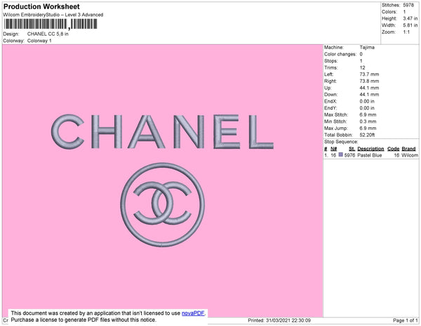
Task: Select the Trims value 12
Action: (363, 67)
